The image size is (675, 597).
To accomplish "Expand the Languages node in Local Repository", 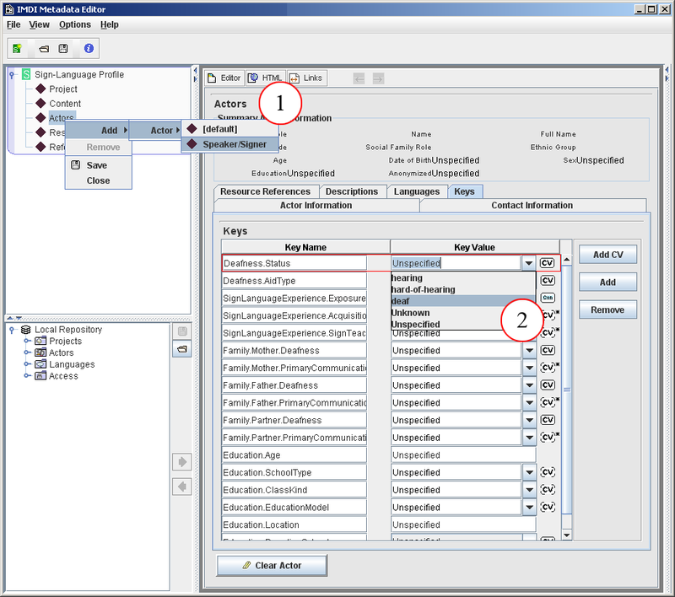I will [27, 365].
